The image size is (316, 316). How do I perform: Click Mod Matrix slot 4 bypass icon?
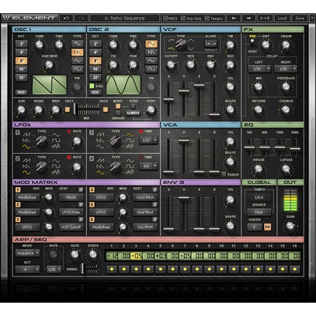(x=155, y=190)
